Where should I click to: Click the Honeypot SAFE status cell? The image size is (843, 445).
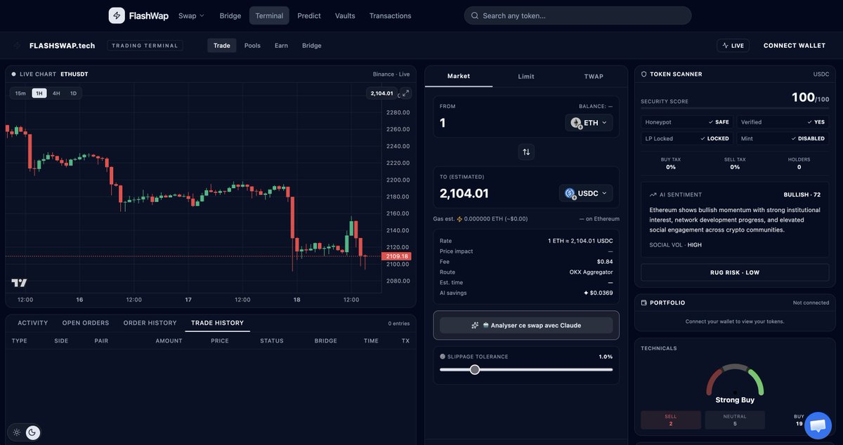[687, 121]
